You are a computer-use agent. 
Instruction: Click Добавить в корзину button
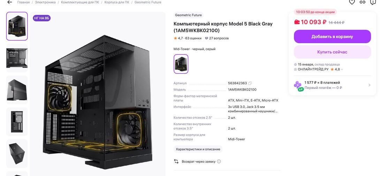tap(332, 37)
